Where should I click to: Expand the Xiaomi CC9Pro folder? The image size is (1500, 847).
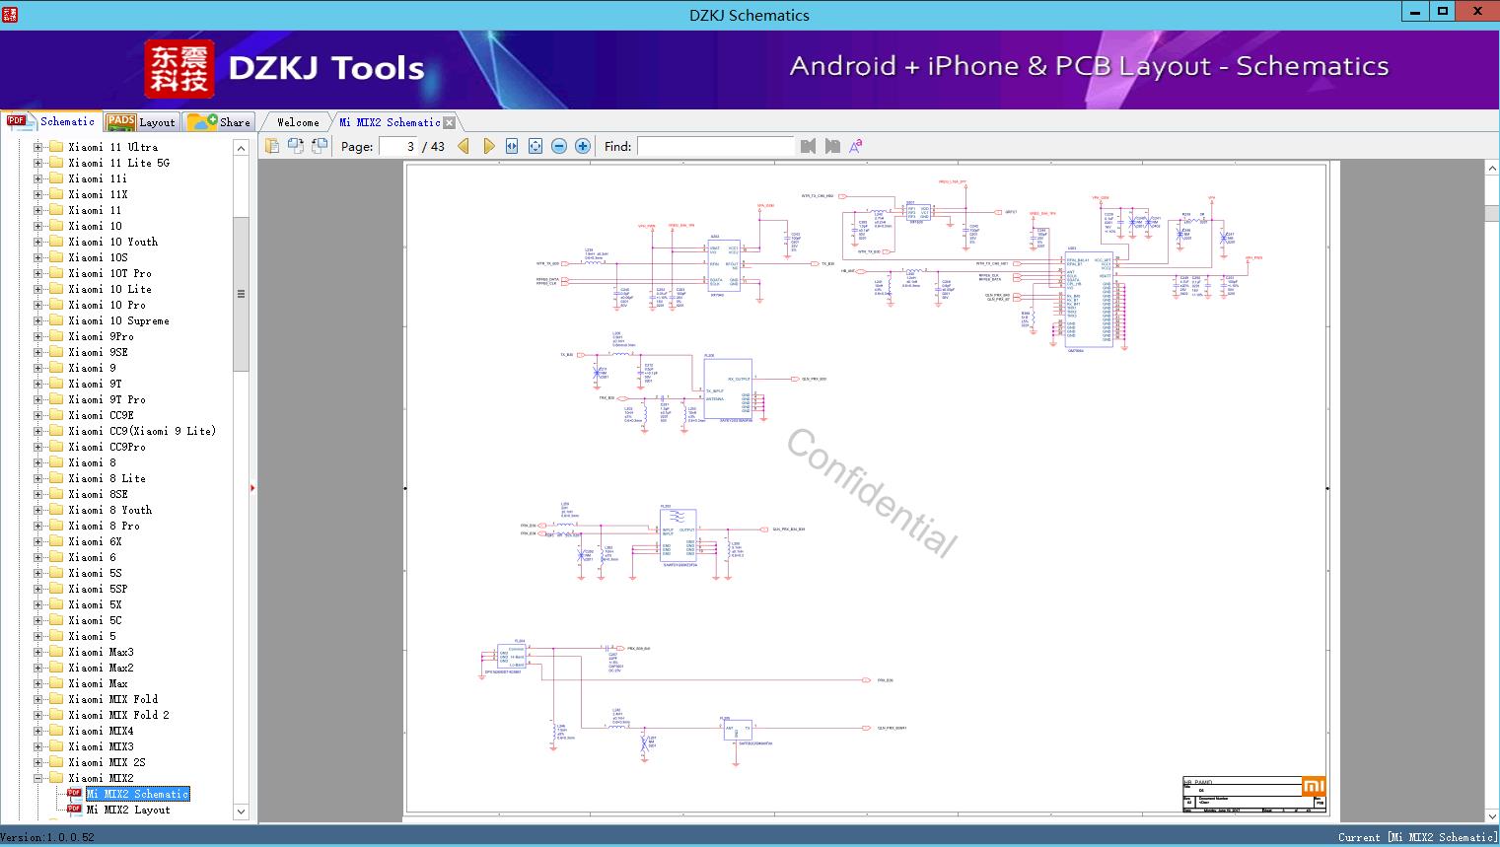click(x=37, y=447)
